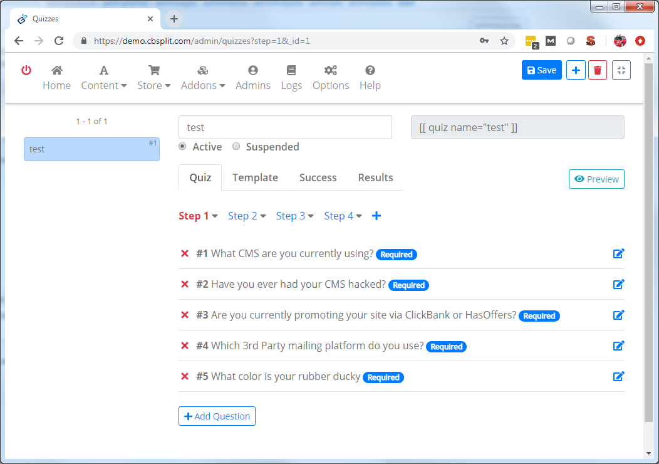Click the red trash delete icon
Viewport: 659px width, 464px height.
[597, 70]
